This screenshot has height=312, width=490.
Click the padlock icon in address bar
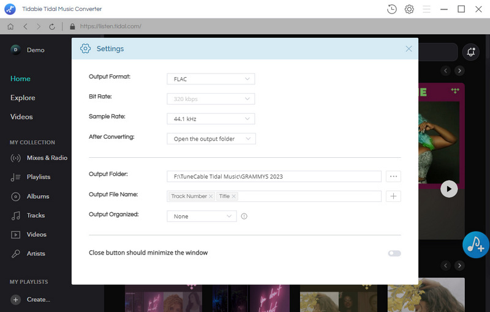pos(72,26)
